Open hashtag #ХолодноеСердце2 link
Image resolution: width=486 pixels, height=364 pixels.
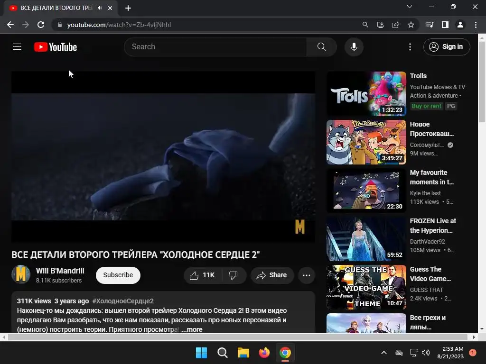coord(123,301)
